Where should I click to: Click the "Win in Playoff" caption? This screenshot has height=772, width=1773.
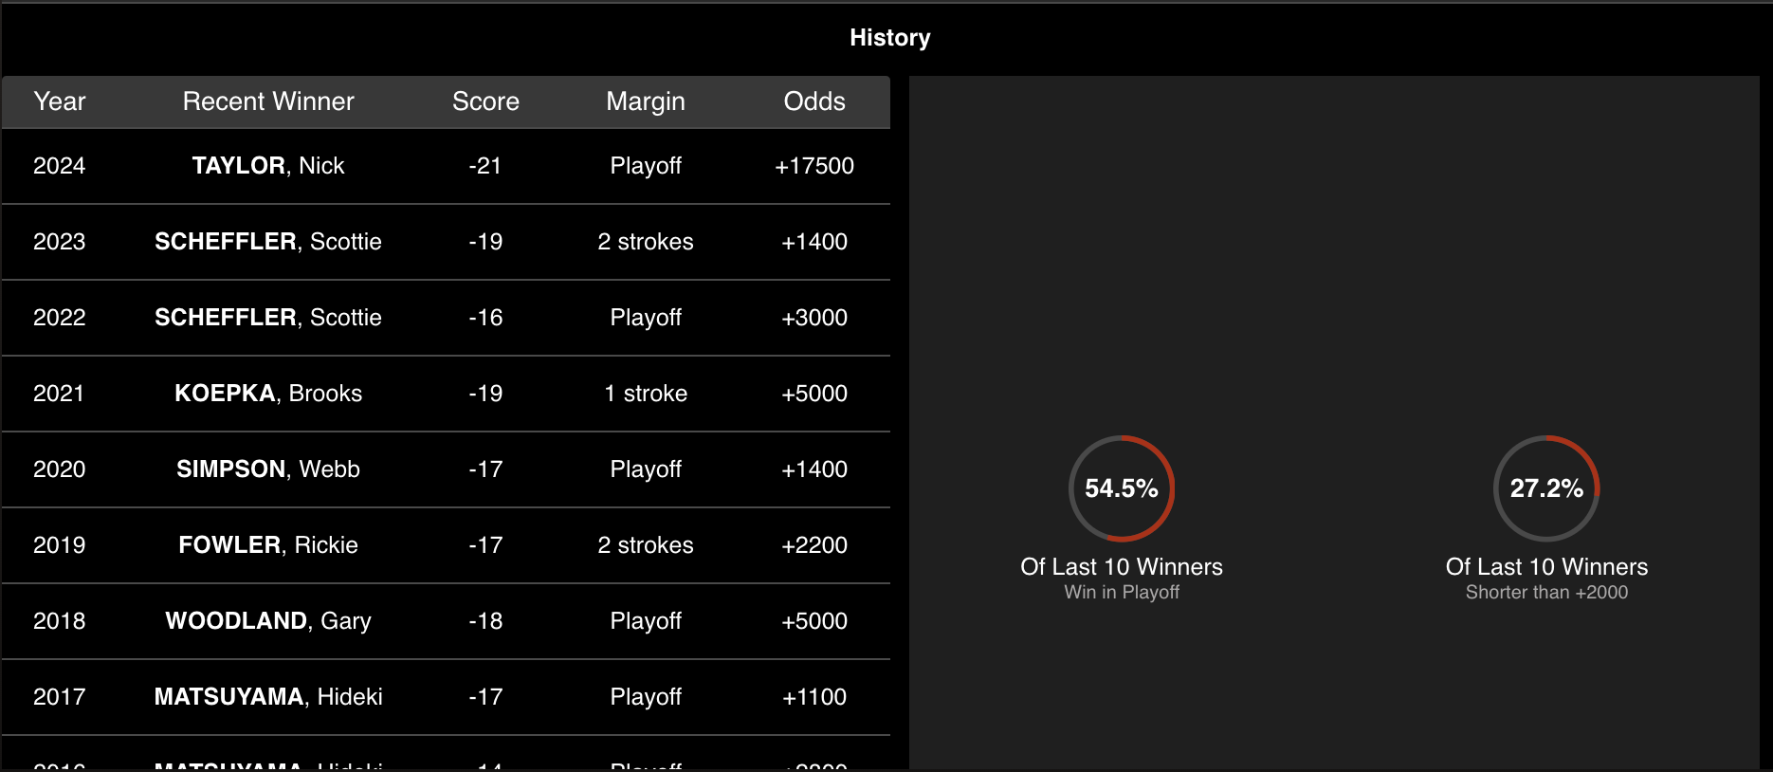(x=1121, y=593)
